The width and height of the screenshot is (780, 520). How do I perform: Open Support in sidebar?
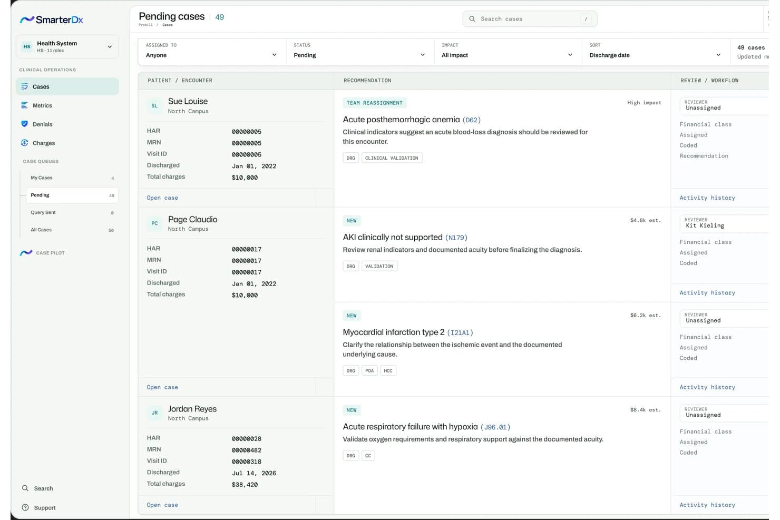pos(45,508)
